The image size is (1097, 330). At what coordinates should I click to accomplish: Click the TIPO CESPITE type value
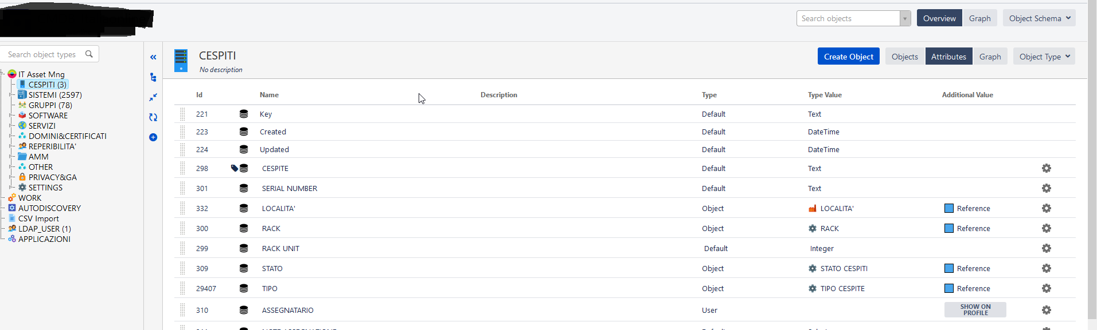pos(842,288)
